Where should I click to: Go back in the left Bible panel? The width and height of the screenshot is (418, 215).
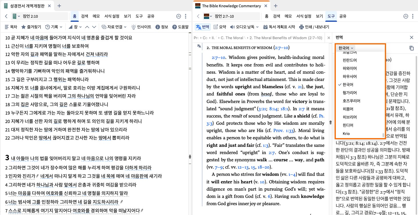[x=6, y=16]
